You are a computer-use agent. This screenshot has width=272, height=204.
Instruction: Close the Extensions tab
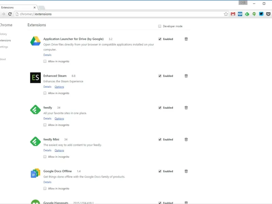[35, 7]
